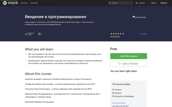Click the Log in button
Screen dimensions: 172x107
point(153,3)
